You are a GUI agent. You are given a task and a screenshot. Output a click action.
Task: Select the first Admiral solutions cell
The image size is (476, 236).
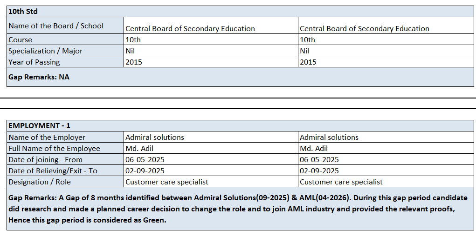click(x=211, y=137)
